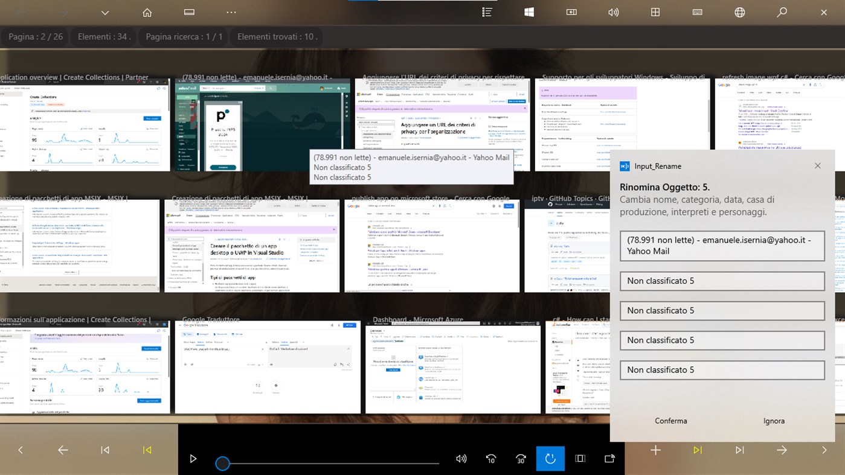845x475 pixels.
Task: Click the Ignora button
Action: [x=774, y=421]
